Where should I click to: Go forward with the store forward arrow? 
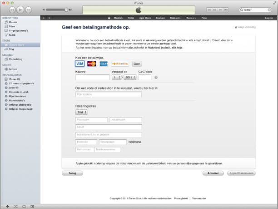50,18
